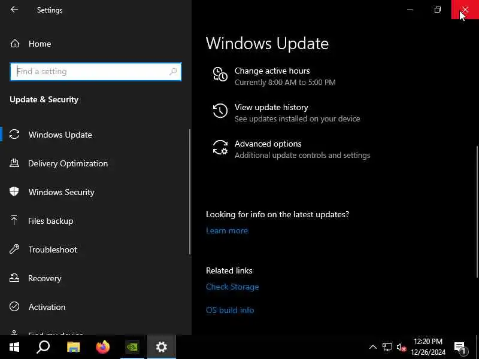The image size is (479, 359).
Task: Follow the Learn more link
Action: click(227, 230)
